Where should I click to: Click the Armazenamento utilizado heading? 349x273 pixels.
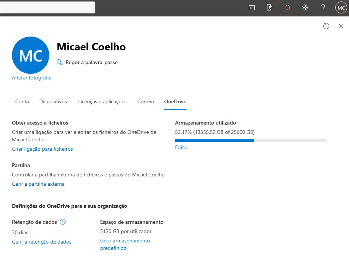206,123
